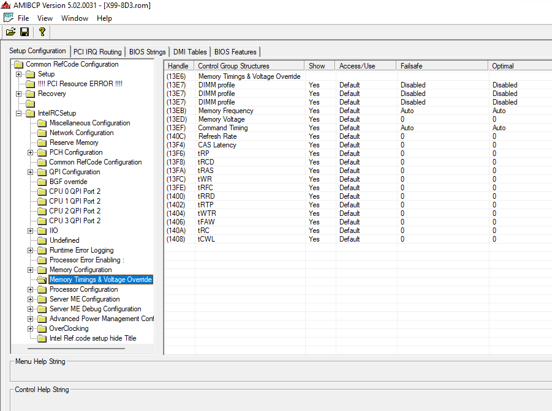Image resolution: width=552 pixels, height=411 pixels.
Task: Expand the Recovery tree node
Action: point(18,94)
